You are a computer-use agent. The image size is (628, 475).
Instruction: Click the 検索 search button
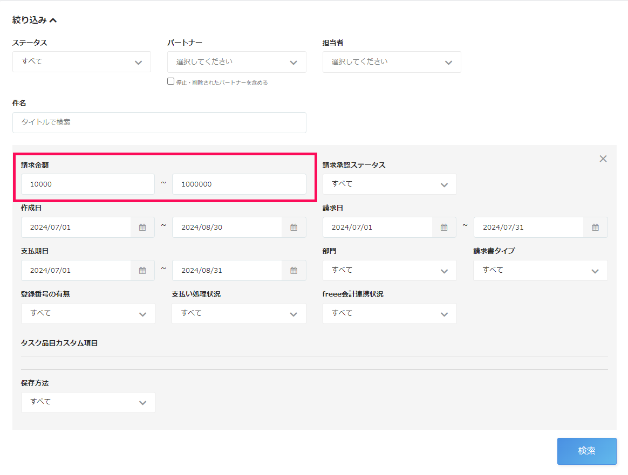(x=586, y=451)
